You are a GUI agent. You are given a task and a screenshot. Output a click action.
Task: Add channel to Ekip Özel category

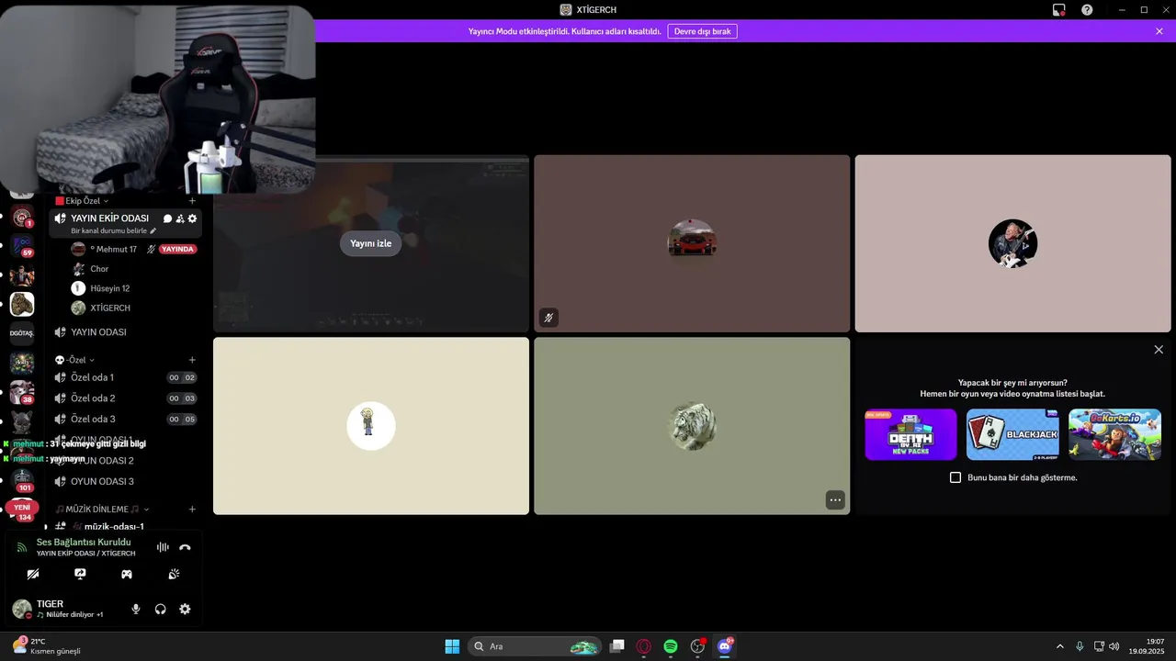[192, 200]
